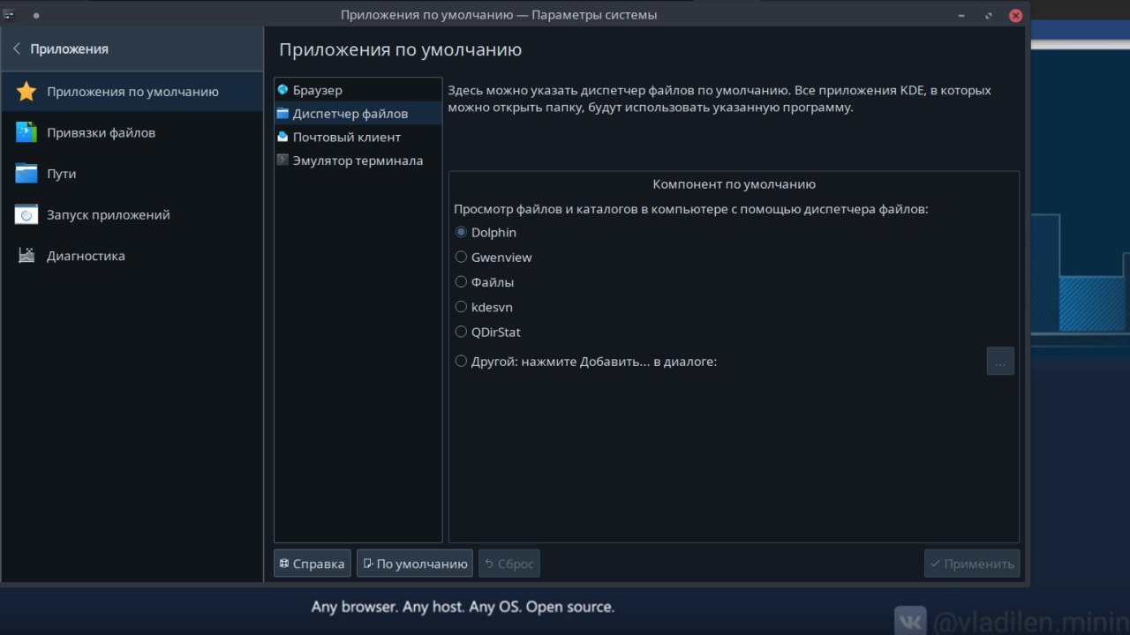This screenshot has width=1130, height=635.
Task: Open Пути section in sidebar
Action: tap(132, 174)
